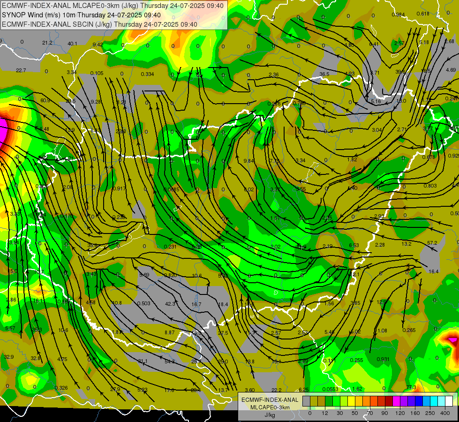Click the 6.48 value on the map

coord(44,129)
